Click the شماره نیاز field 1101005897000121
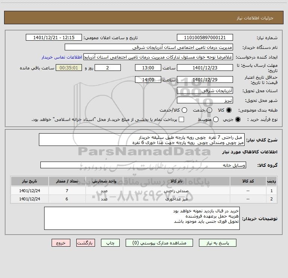288x278 pixels. pyautogui.click(x=205, y=38)
